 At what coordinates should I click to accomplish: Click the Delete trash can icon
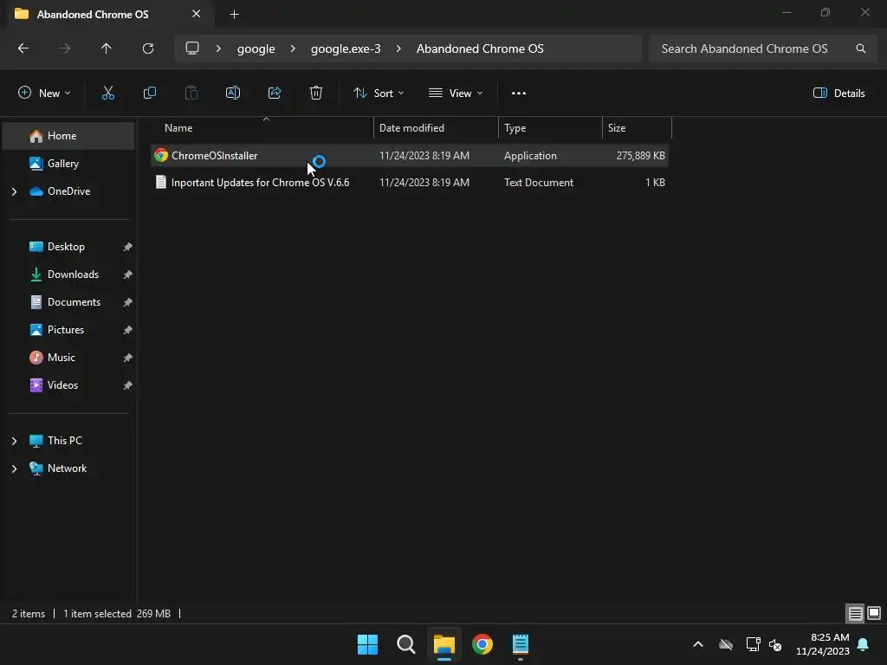point(316,94)
